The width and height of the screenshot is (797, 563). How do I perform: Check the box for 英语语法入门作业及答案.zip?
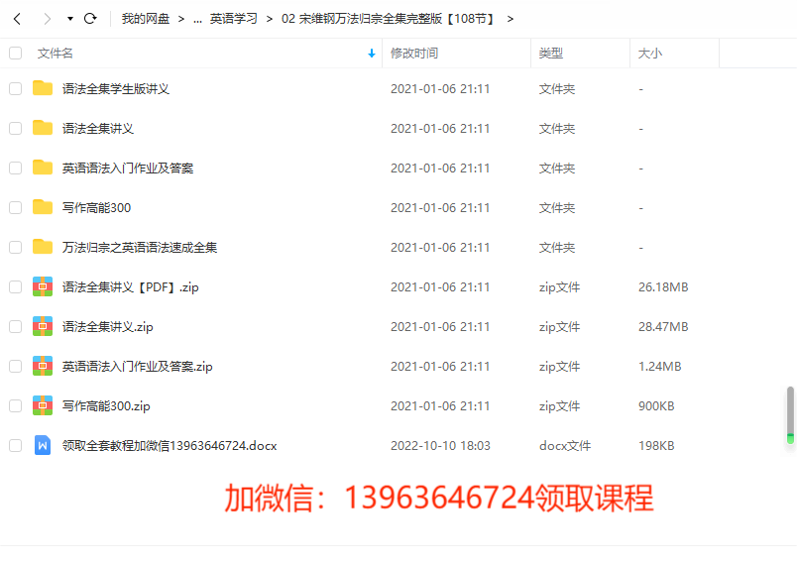point(15,367)
